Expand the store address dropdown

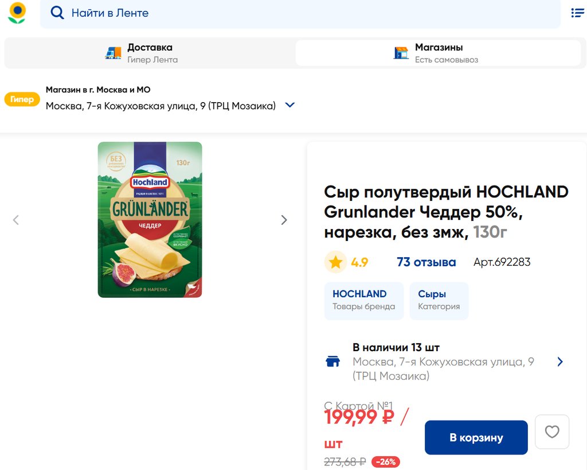pos(290,106)
